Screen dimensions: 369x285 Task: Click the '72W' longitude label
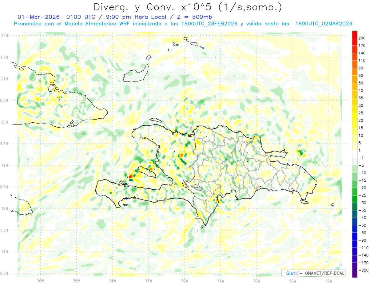[x=184, y=281]
